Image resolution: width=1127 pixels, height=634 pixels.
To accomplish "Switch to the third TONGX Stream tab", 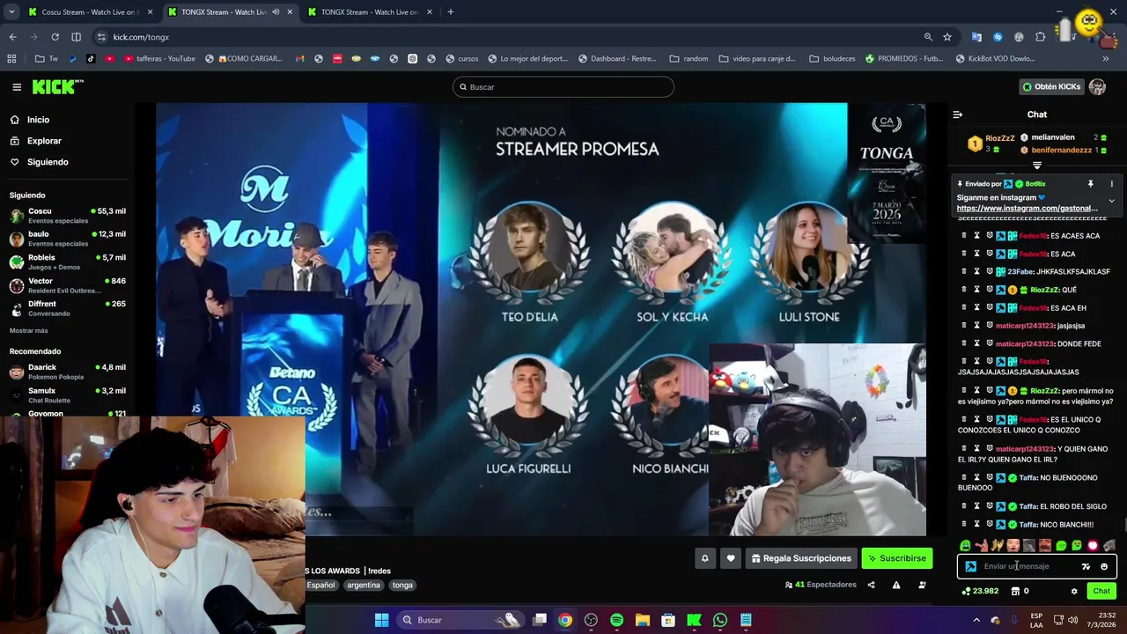I will 369,12.
